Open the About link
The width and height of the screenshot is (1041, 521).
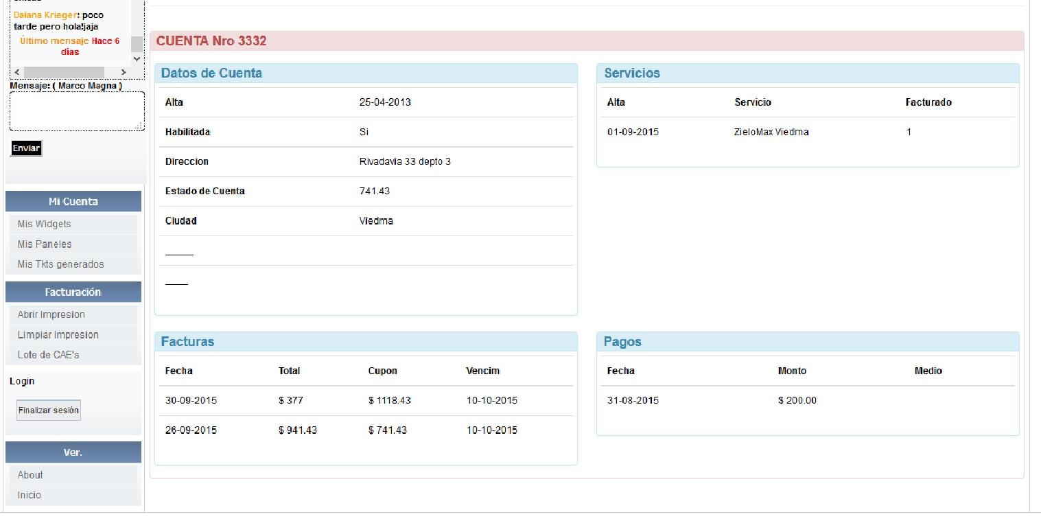pos(30,475)
